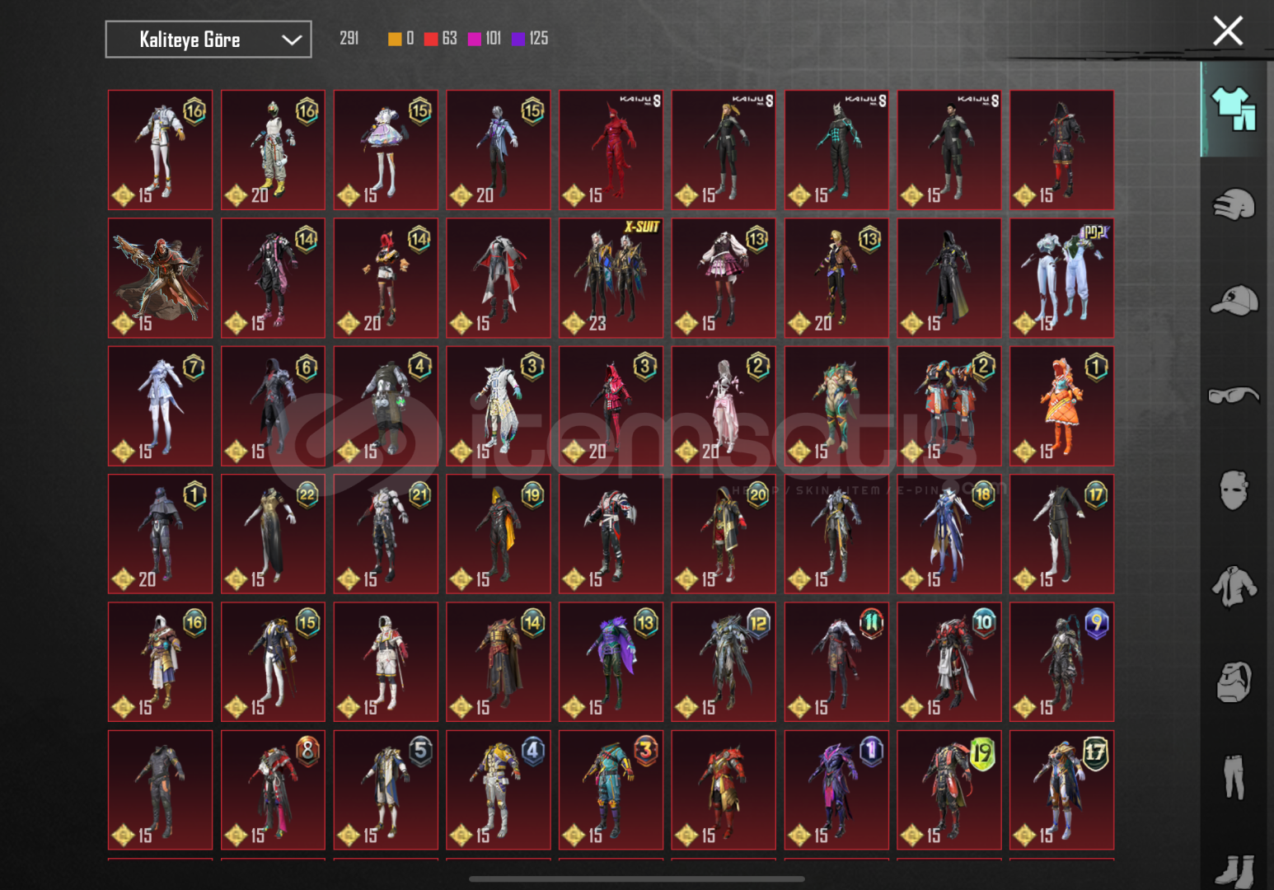Select the hooded outfit with badge 6
1274x890 pixels.
coord(273,406)
